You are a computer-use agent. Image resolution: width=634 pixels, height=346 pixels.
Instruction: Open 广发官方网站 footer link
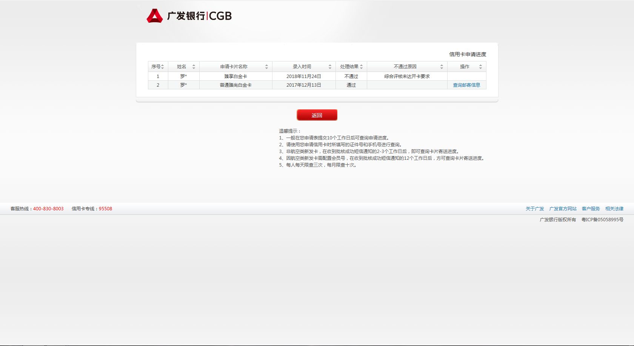point(563,209)
